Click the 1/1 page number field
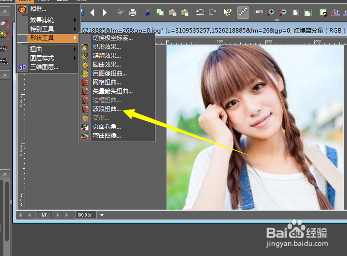 44,215
